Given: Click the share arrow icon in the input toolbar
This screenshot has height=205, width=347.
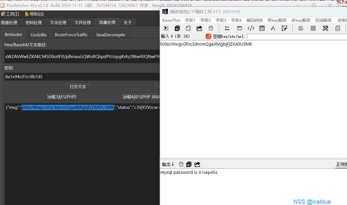Looking at the screenshot, I should [199, 28].
